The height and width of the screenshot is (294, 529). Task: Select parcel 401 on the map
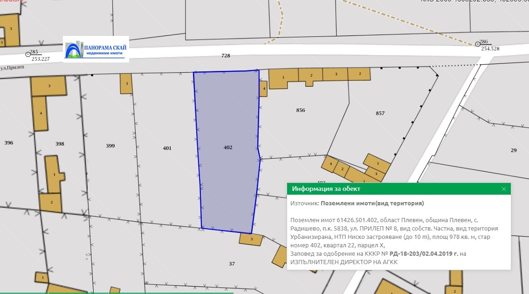(167, 148)
